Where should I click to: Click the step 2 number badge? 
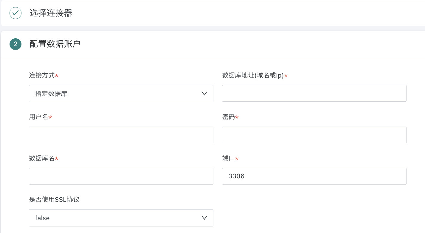click(15, 44)
